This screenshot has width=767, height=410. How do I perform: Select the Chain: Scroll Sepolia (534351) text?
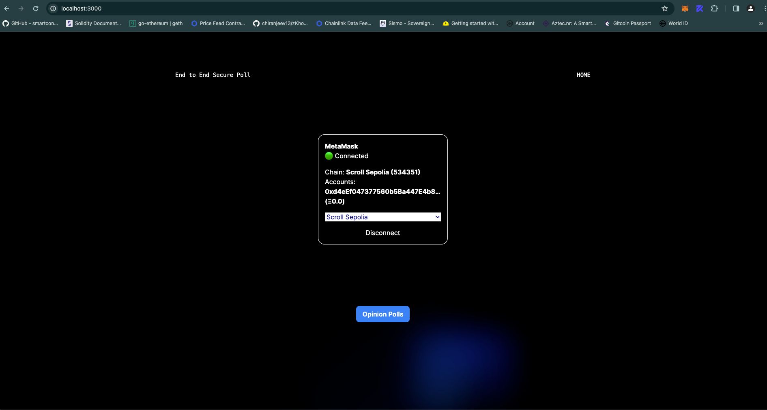click(372, 172)
